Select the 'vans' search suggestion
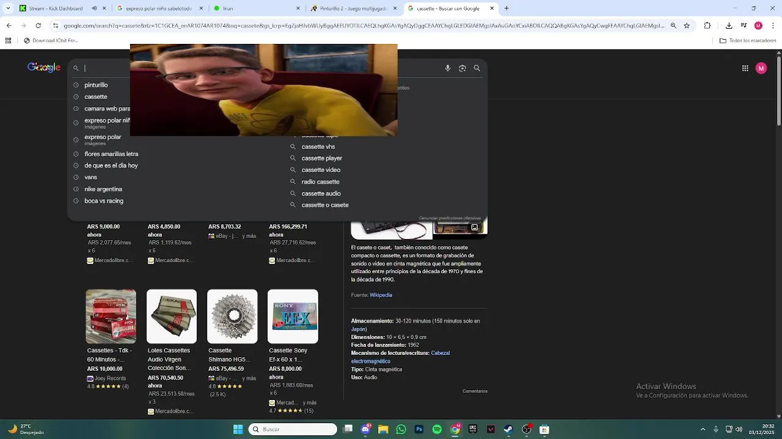The width and height of the screenshot is (782, 439). point(91,177)
